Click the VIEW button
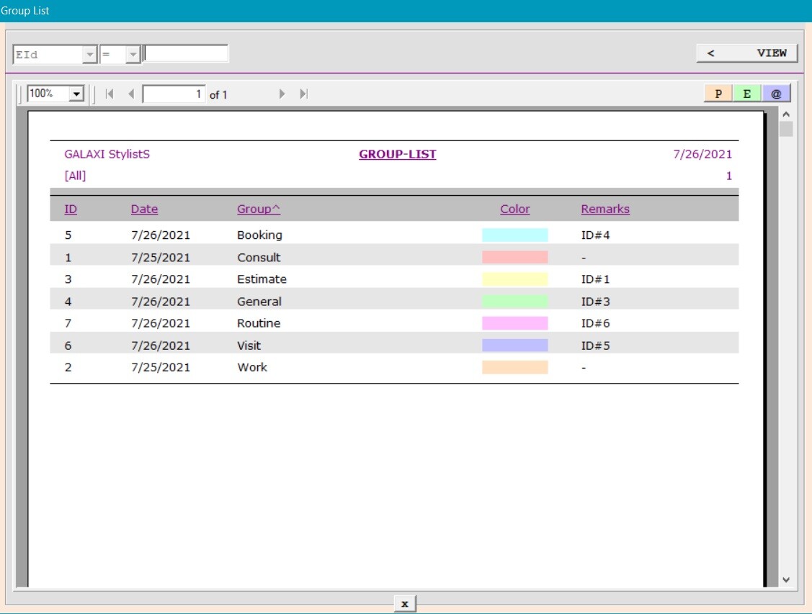Screen dimensions: 812x614 click(x=746, y=53)
